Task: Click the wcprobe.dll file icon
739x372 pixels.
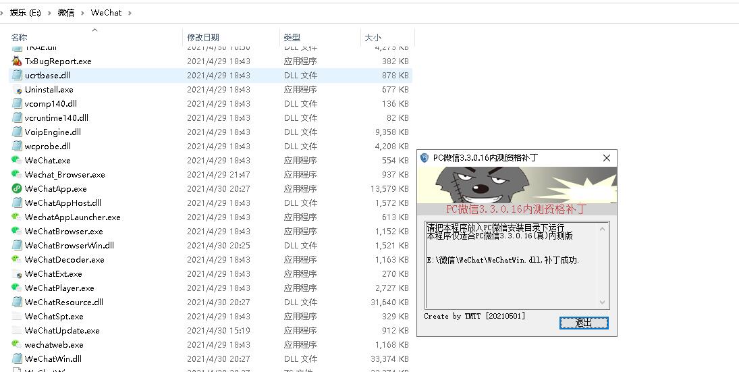Action: coord(17,146)
